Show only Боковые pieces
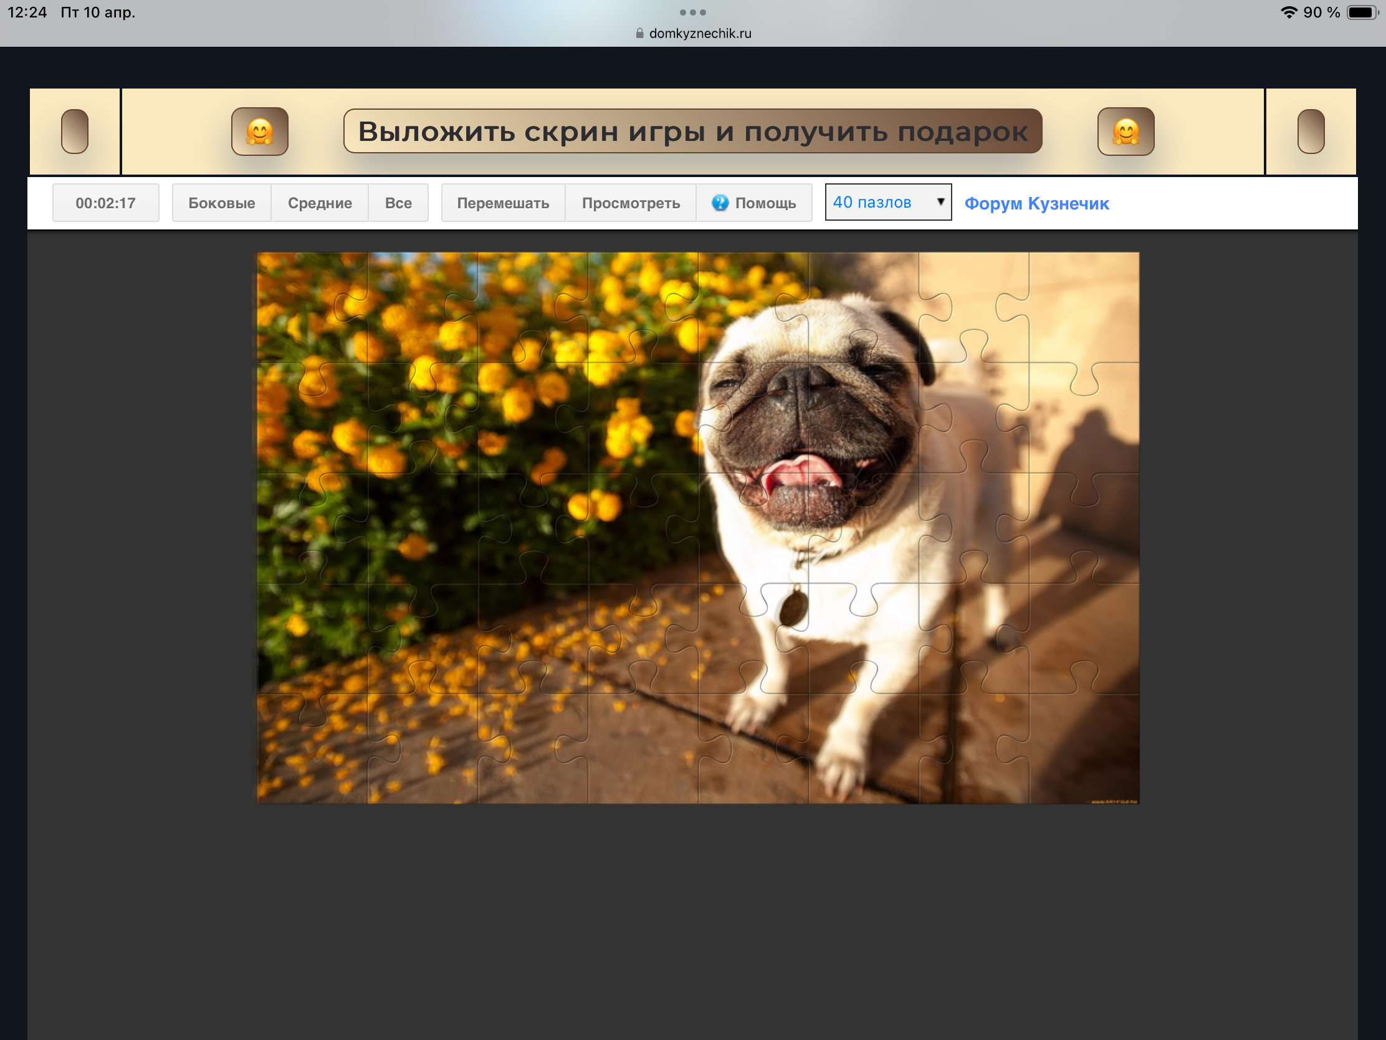 (x=222, y=203)
